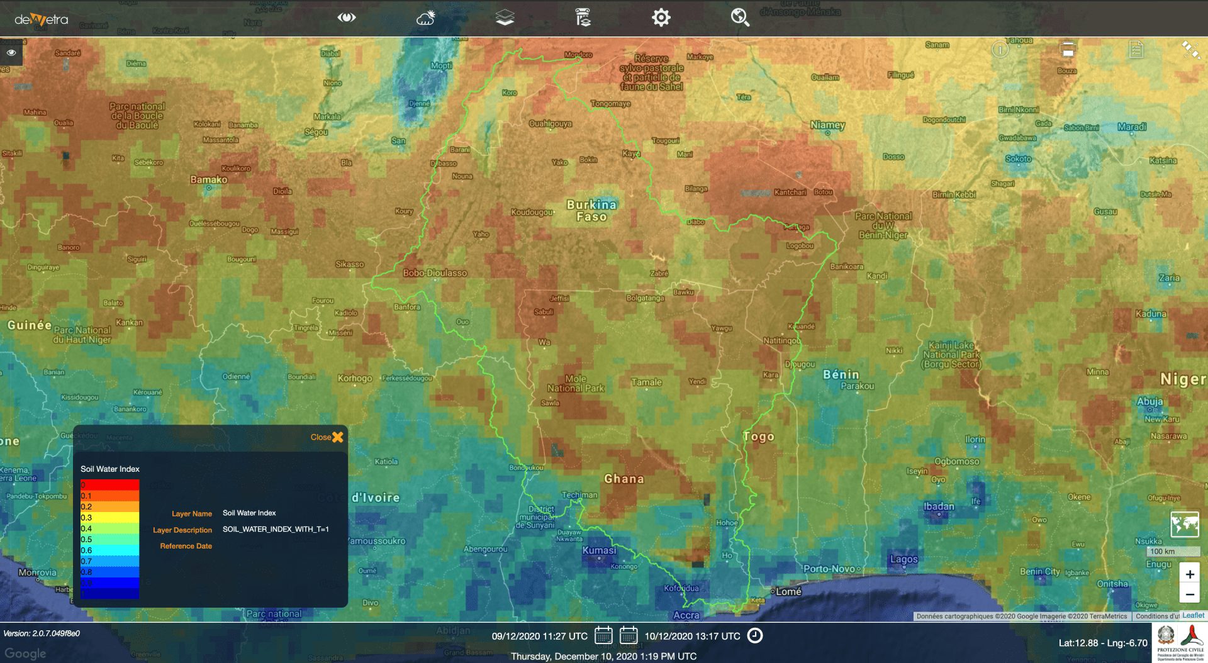Open the globe search tool
The width and height of the screenshot is (1208, 663).
(740, 18)
